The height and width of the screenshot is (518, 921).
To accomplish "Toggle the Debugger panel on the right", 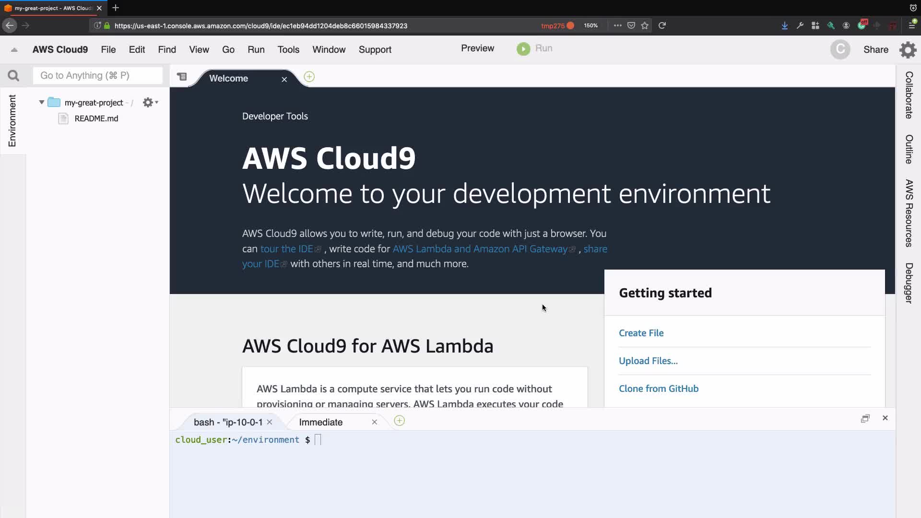I will click(x=909, y=283).
